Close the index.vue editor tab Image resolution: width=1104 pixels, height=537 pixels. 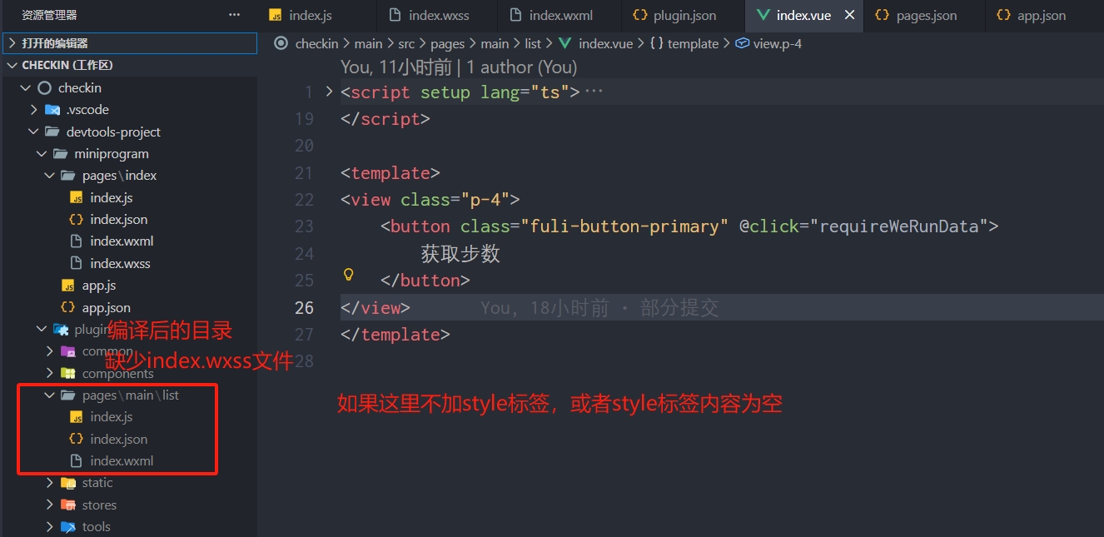(849, 15)
